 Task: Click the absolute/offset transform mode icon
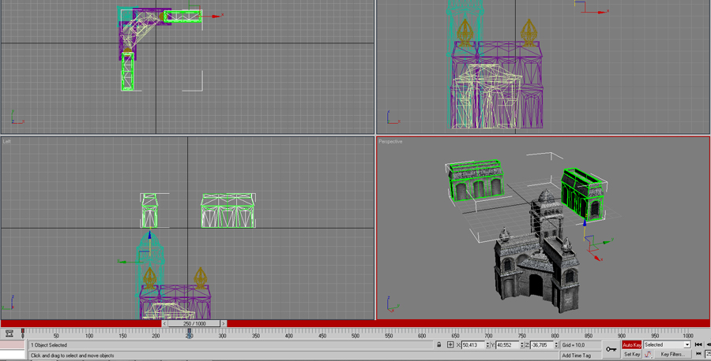450,345
